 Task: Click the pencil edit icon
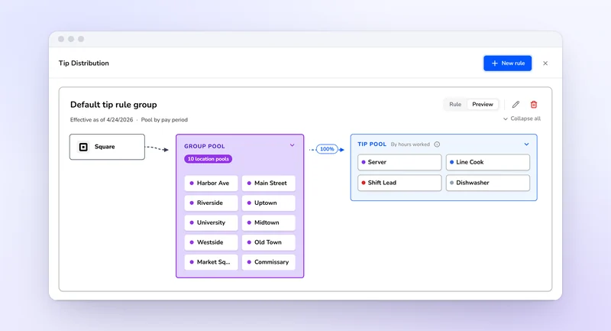pos(516,105)
